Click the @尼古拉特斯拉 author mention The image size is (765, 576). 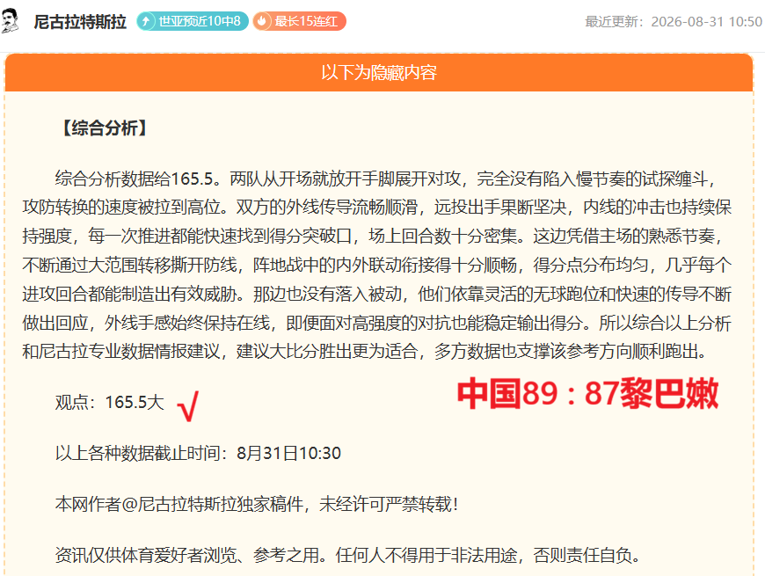(x=179, y=504)
